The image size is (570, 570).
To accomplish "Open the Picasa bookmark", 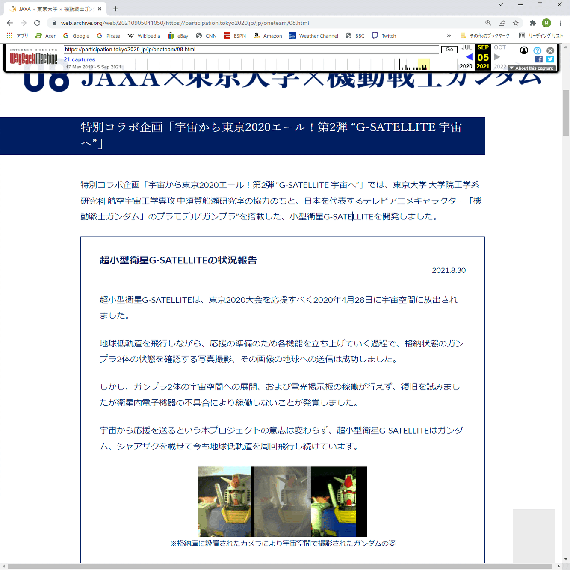I will click(109, 36).
